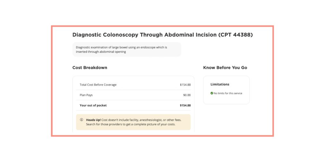The image size is (329, 162).
Task: Click the Heads Up bold text
Action: click(93, 120)
